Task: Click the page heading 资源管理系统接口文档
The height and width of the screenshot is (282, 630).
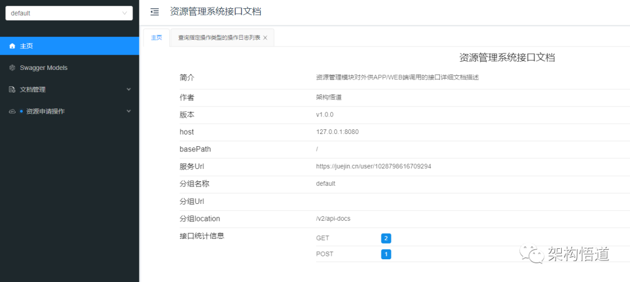Action: point(507,58)
